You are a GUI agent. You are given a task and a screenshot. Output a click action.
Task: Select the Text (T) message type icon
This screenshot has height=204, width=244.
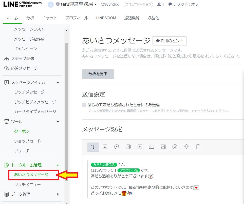pos(93,147)
